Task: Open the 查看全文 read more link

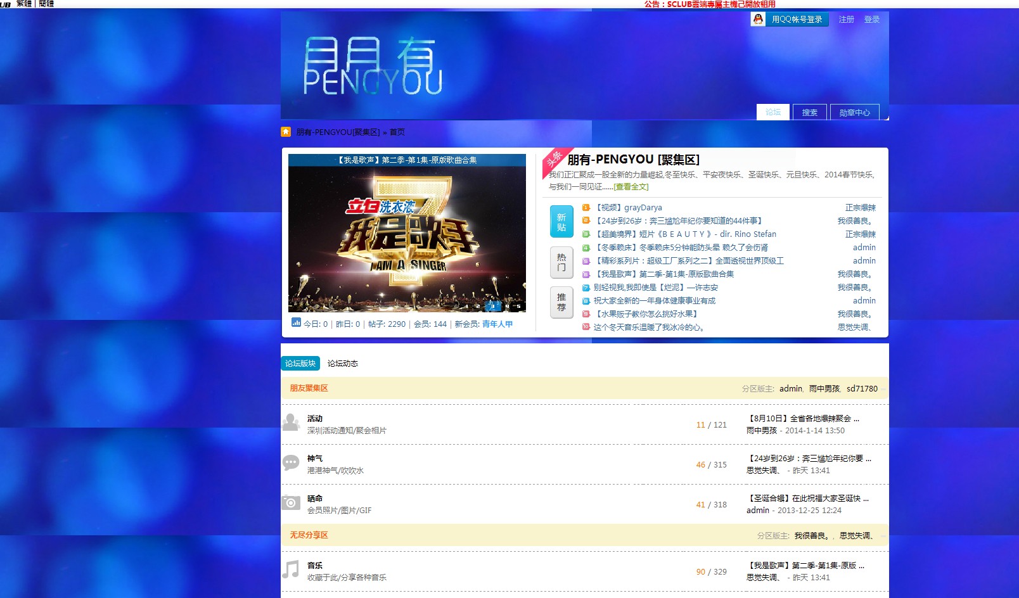Action: pos(631,186)
